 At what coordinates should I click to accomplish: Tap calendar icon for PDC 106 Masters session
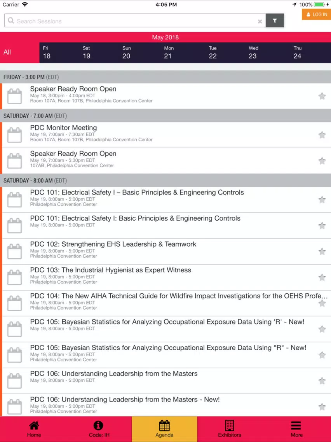pos(14,381)
